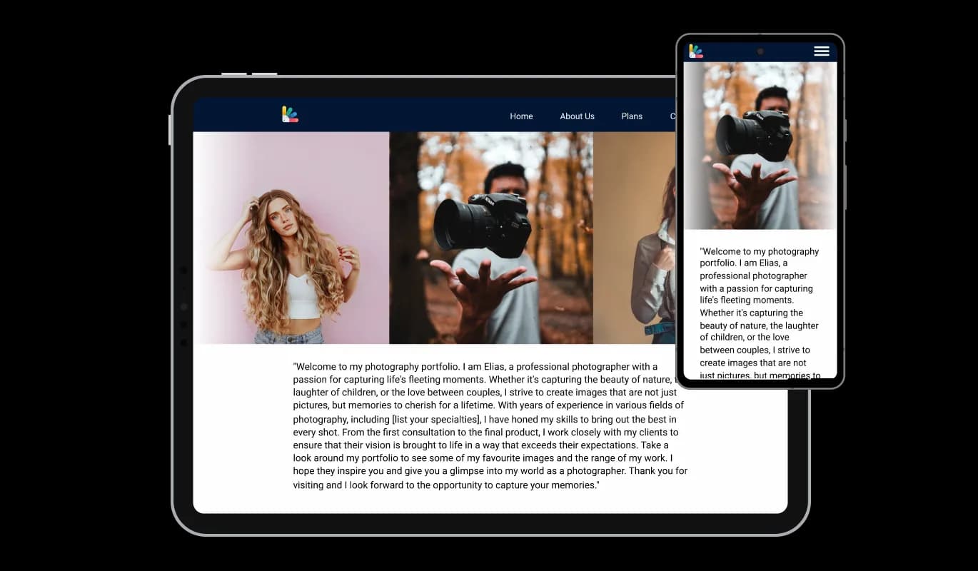
Task: Open Plans in tablet navigation
Action: click(x=632, y=116)
